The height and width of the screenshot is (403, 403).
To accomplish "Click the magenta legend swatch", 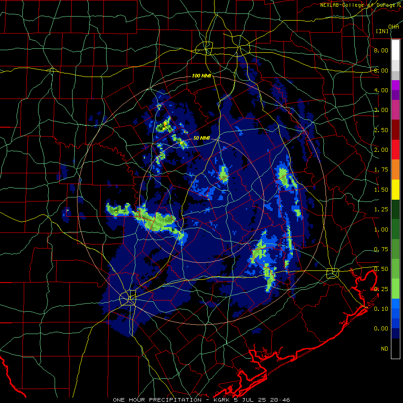I will (x=395, y=85).
